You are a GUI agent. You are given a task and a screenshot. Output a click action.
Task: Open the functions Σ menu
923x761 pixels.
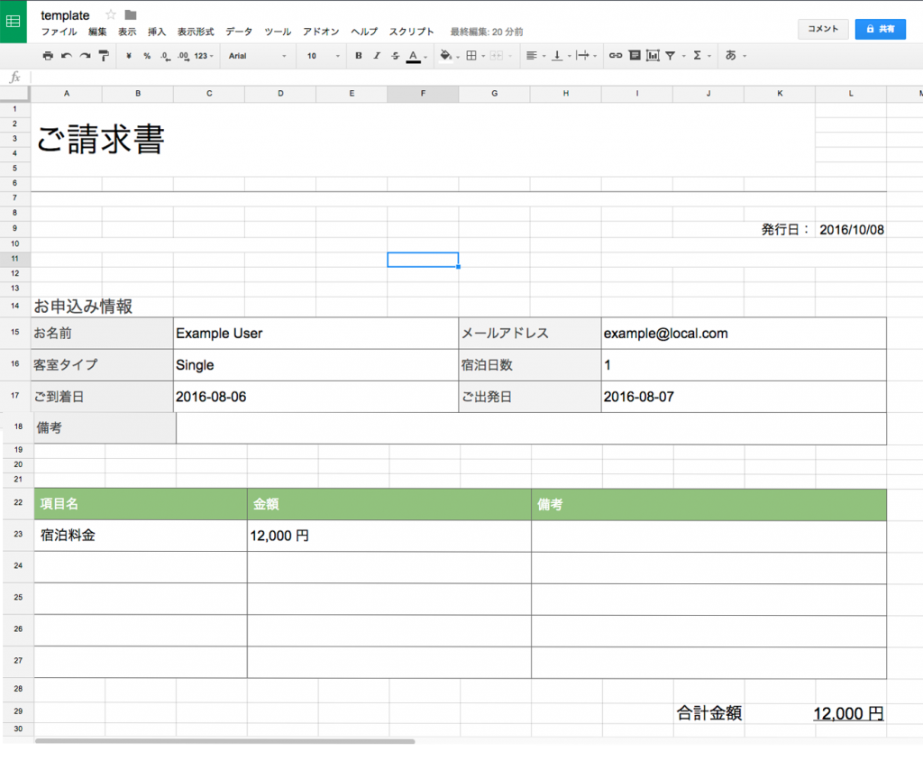click(x=696, y=55)
